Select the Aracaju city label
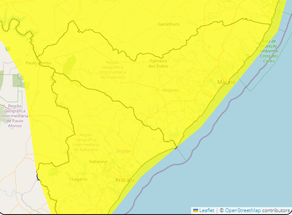 (x=125, y=180)
